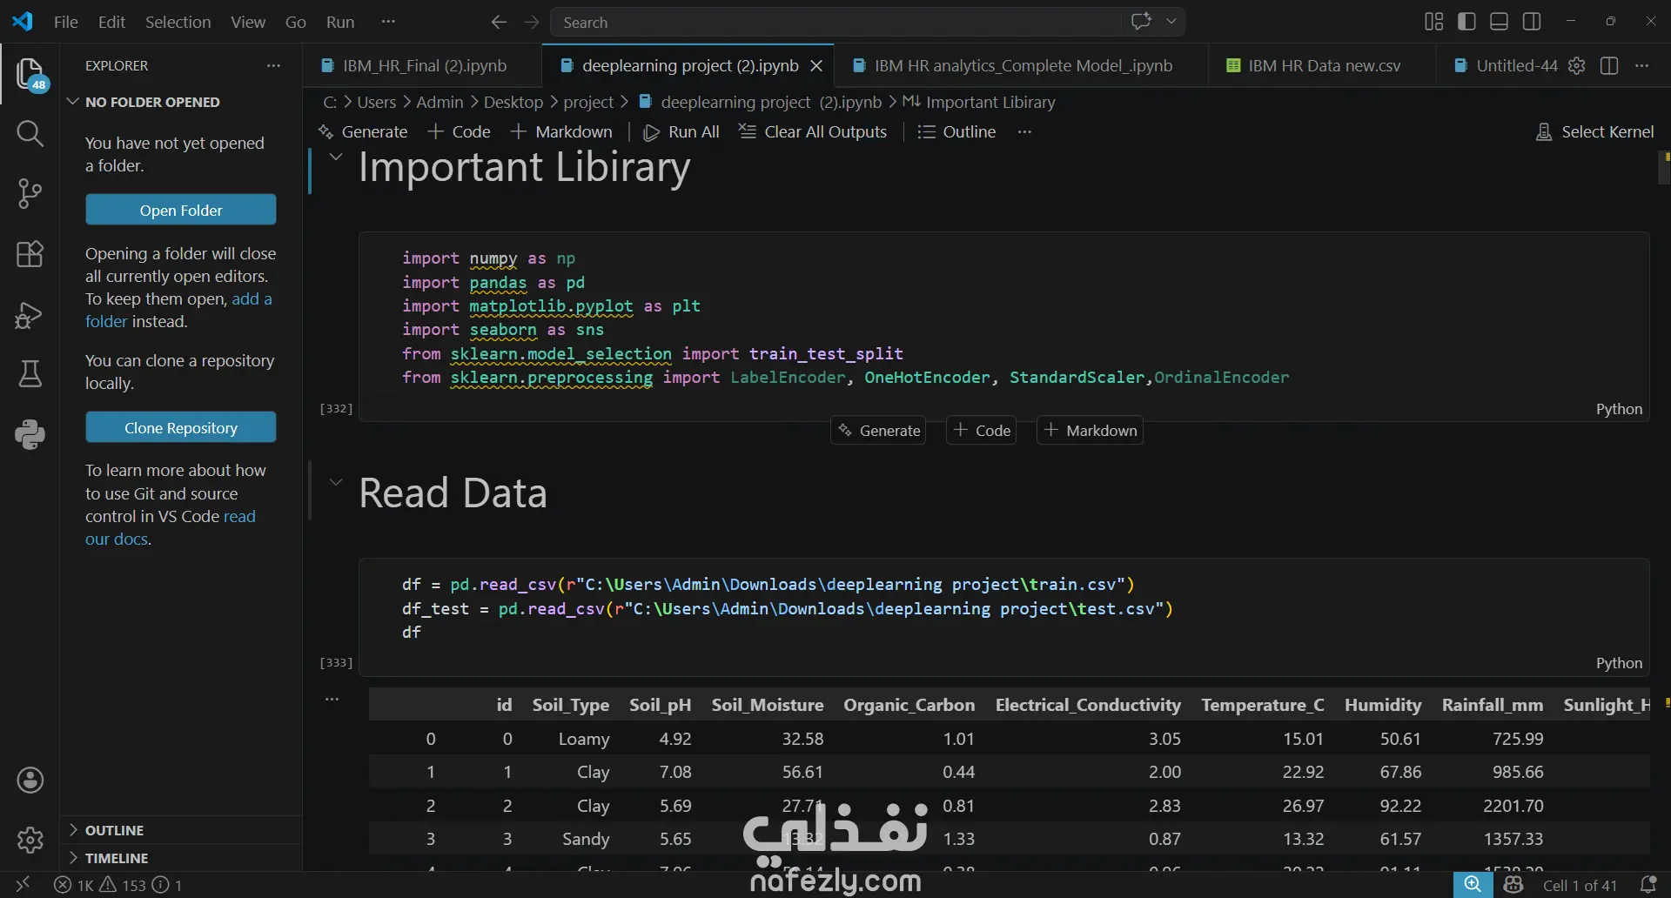Collapse the Read Data markdown heading
Viewport: 1671px width, 898px height.
click(x=335, y=483)
